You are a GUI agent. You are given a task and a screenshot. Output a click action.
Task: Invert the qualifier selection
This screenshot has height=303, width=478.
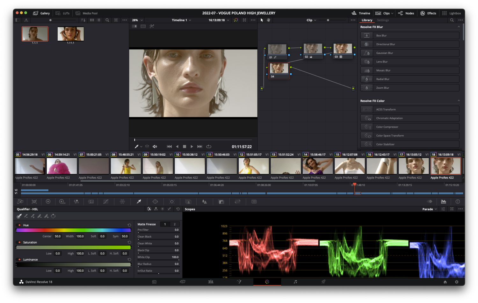(x=53, y=216)
